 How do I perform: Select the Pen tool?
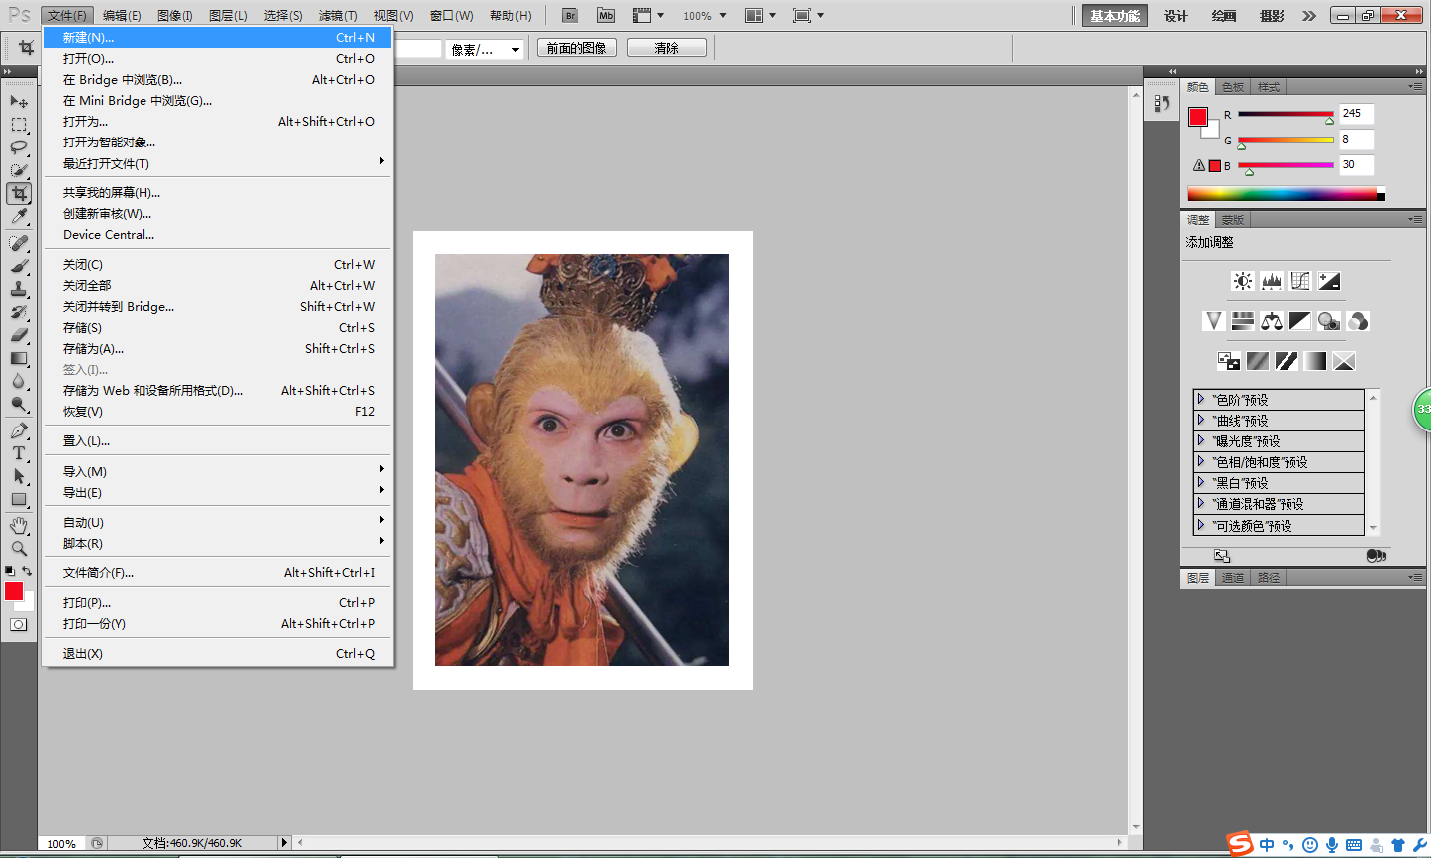(19, 430)
